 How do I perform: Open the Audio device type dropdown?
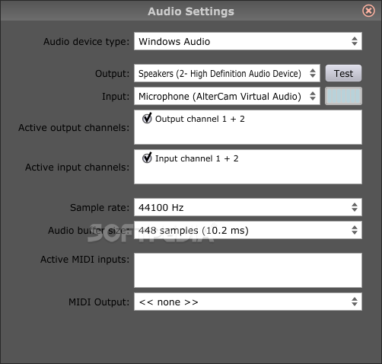click(248, 41)
